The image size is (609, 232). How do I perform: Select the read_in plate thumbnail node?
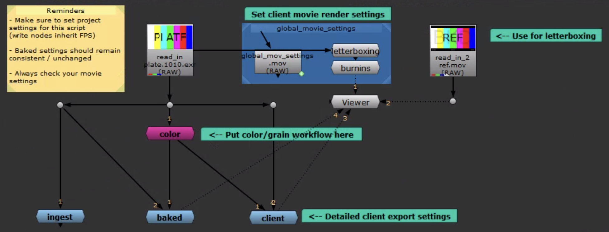[x=170, y=50]
